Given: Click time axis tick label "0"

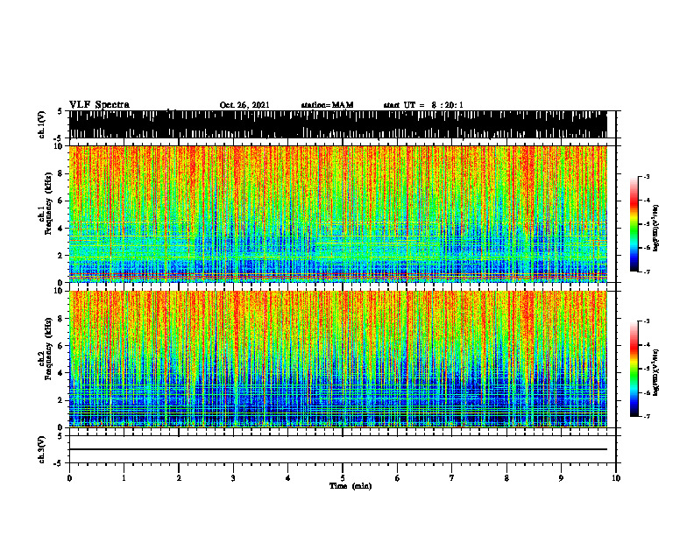Looking at the screenshot, I should point(69,478).
